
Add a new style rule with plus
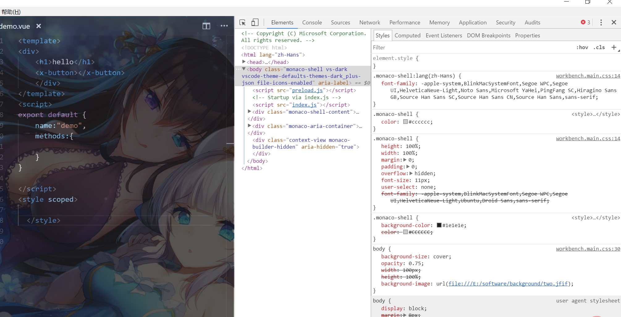click(614, 47)
